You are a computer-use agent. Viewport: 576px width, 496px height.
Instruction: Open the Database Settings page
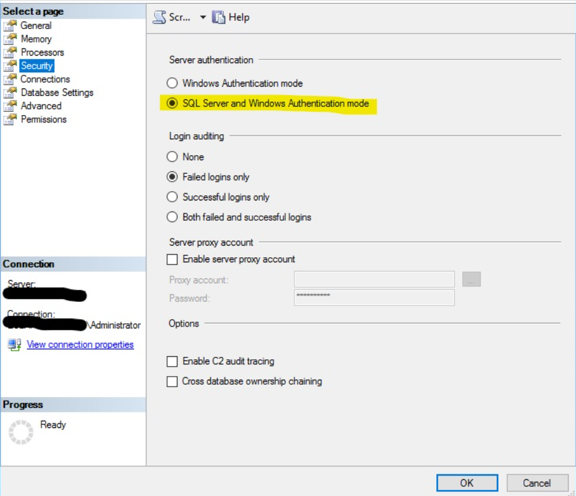[x=57, y=93]
